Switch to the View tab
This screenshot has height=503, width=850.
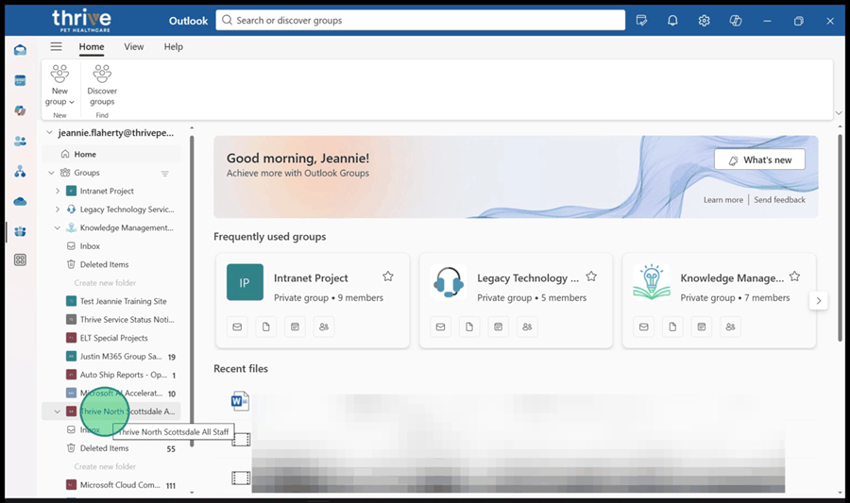tap(134, 46)
